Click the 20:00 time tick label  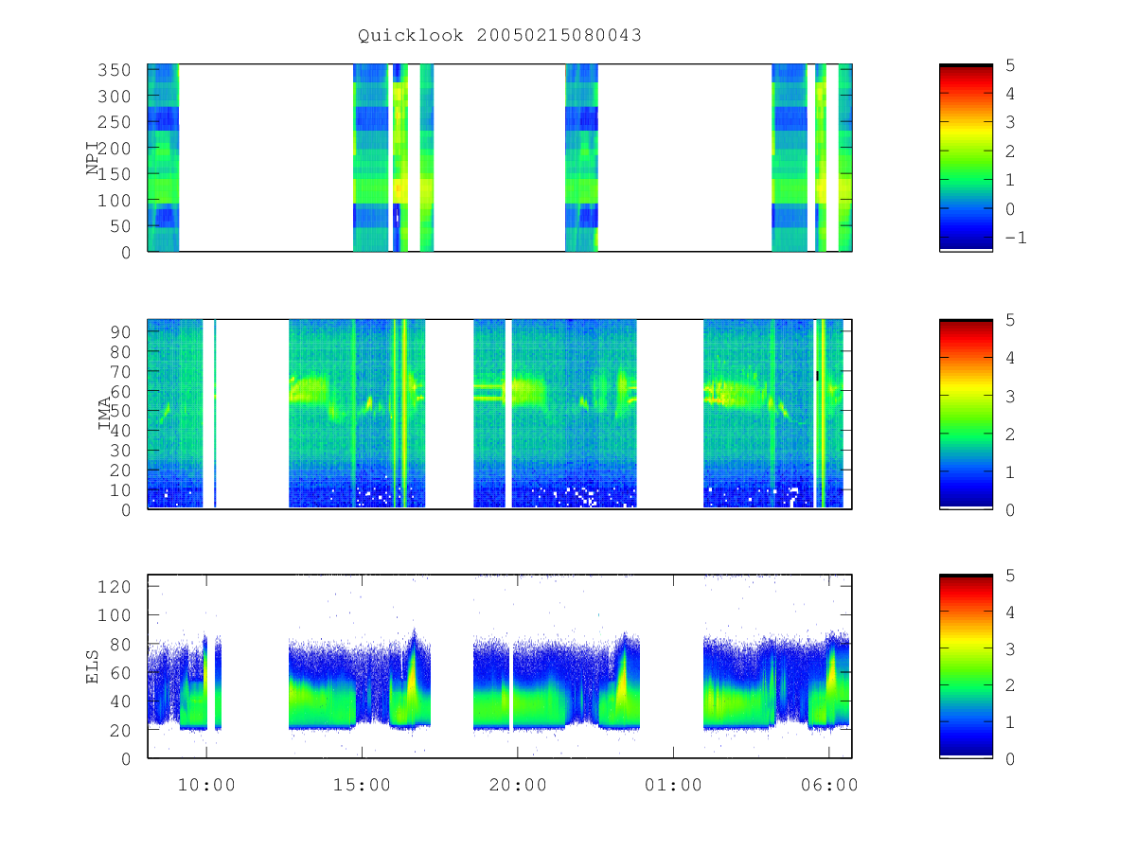pyautogui.click(x=518, y=785)
